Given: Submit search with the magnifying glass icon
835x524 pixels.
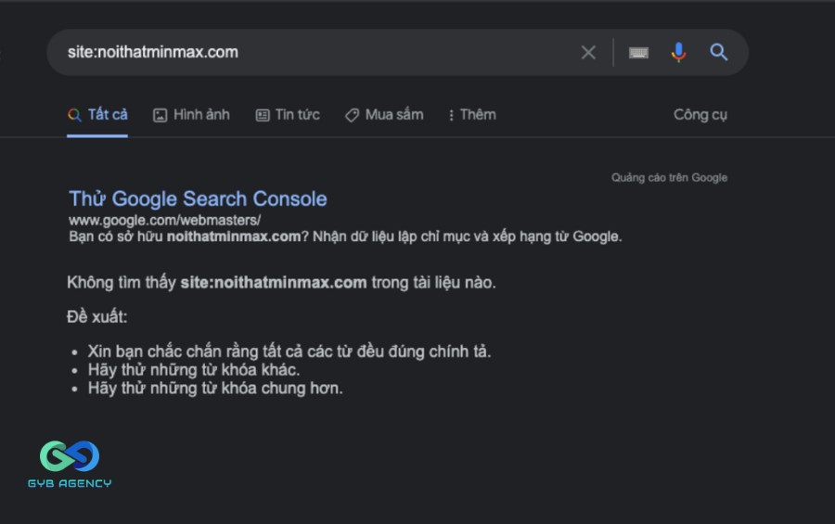Looking at the screenshot, I should (x=718, y=52).
